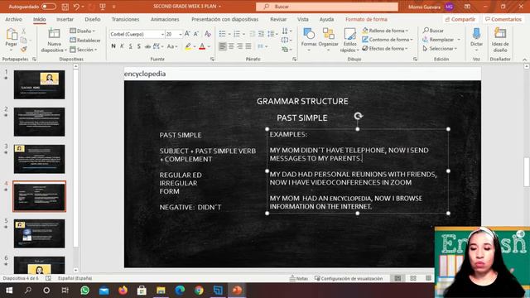Apply the yellow text highlight color

(188, 46)
